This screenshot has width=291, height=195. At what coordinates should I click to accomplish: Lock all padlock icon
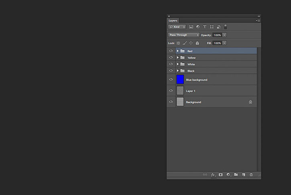[x=197, y=43]
